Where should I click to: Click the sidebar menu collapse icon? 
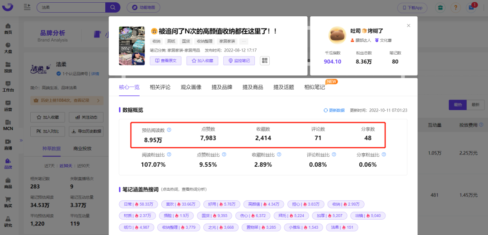[x=27, y=7]
